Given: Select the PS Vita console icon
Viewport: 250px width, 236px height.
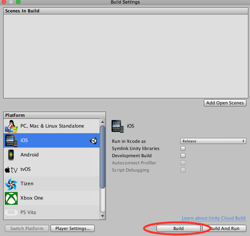Looking at the screenshot, I should click(11, 212).
